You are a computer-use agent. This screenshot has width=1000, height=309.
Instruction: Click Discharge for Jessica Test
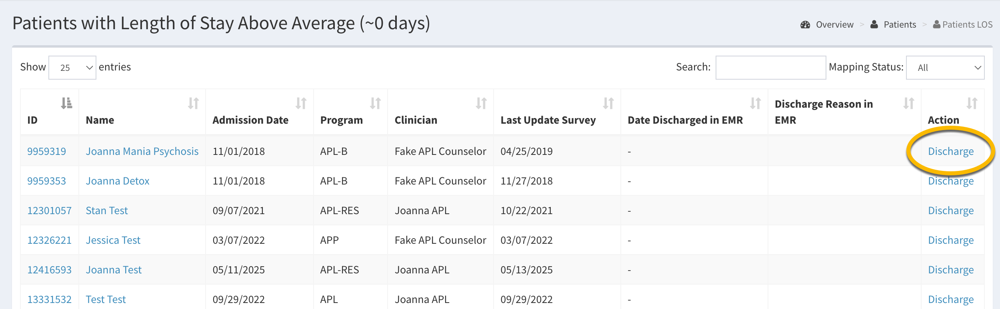(950, 240)
